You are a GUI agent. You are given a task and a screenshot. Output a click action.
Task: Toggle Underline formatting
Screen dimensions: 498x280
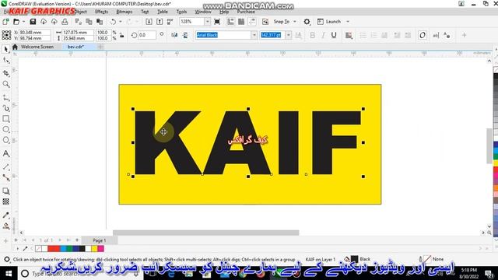pyautogui.click(x=334, y=35)
